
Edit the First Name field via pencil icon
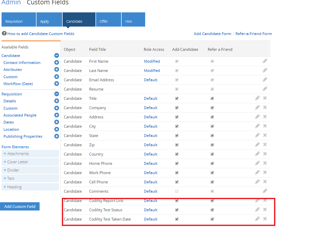[x=265, y=61]
